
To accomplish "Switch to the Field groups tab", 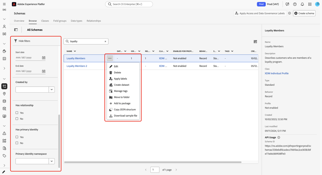I will [60, 21].
